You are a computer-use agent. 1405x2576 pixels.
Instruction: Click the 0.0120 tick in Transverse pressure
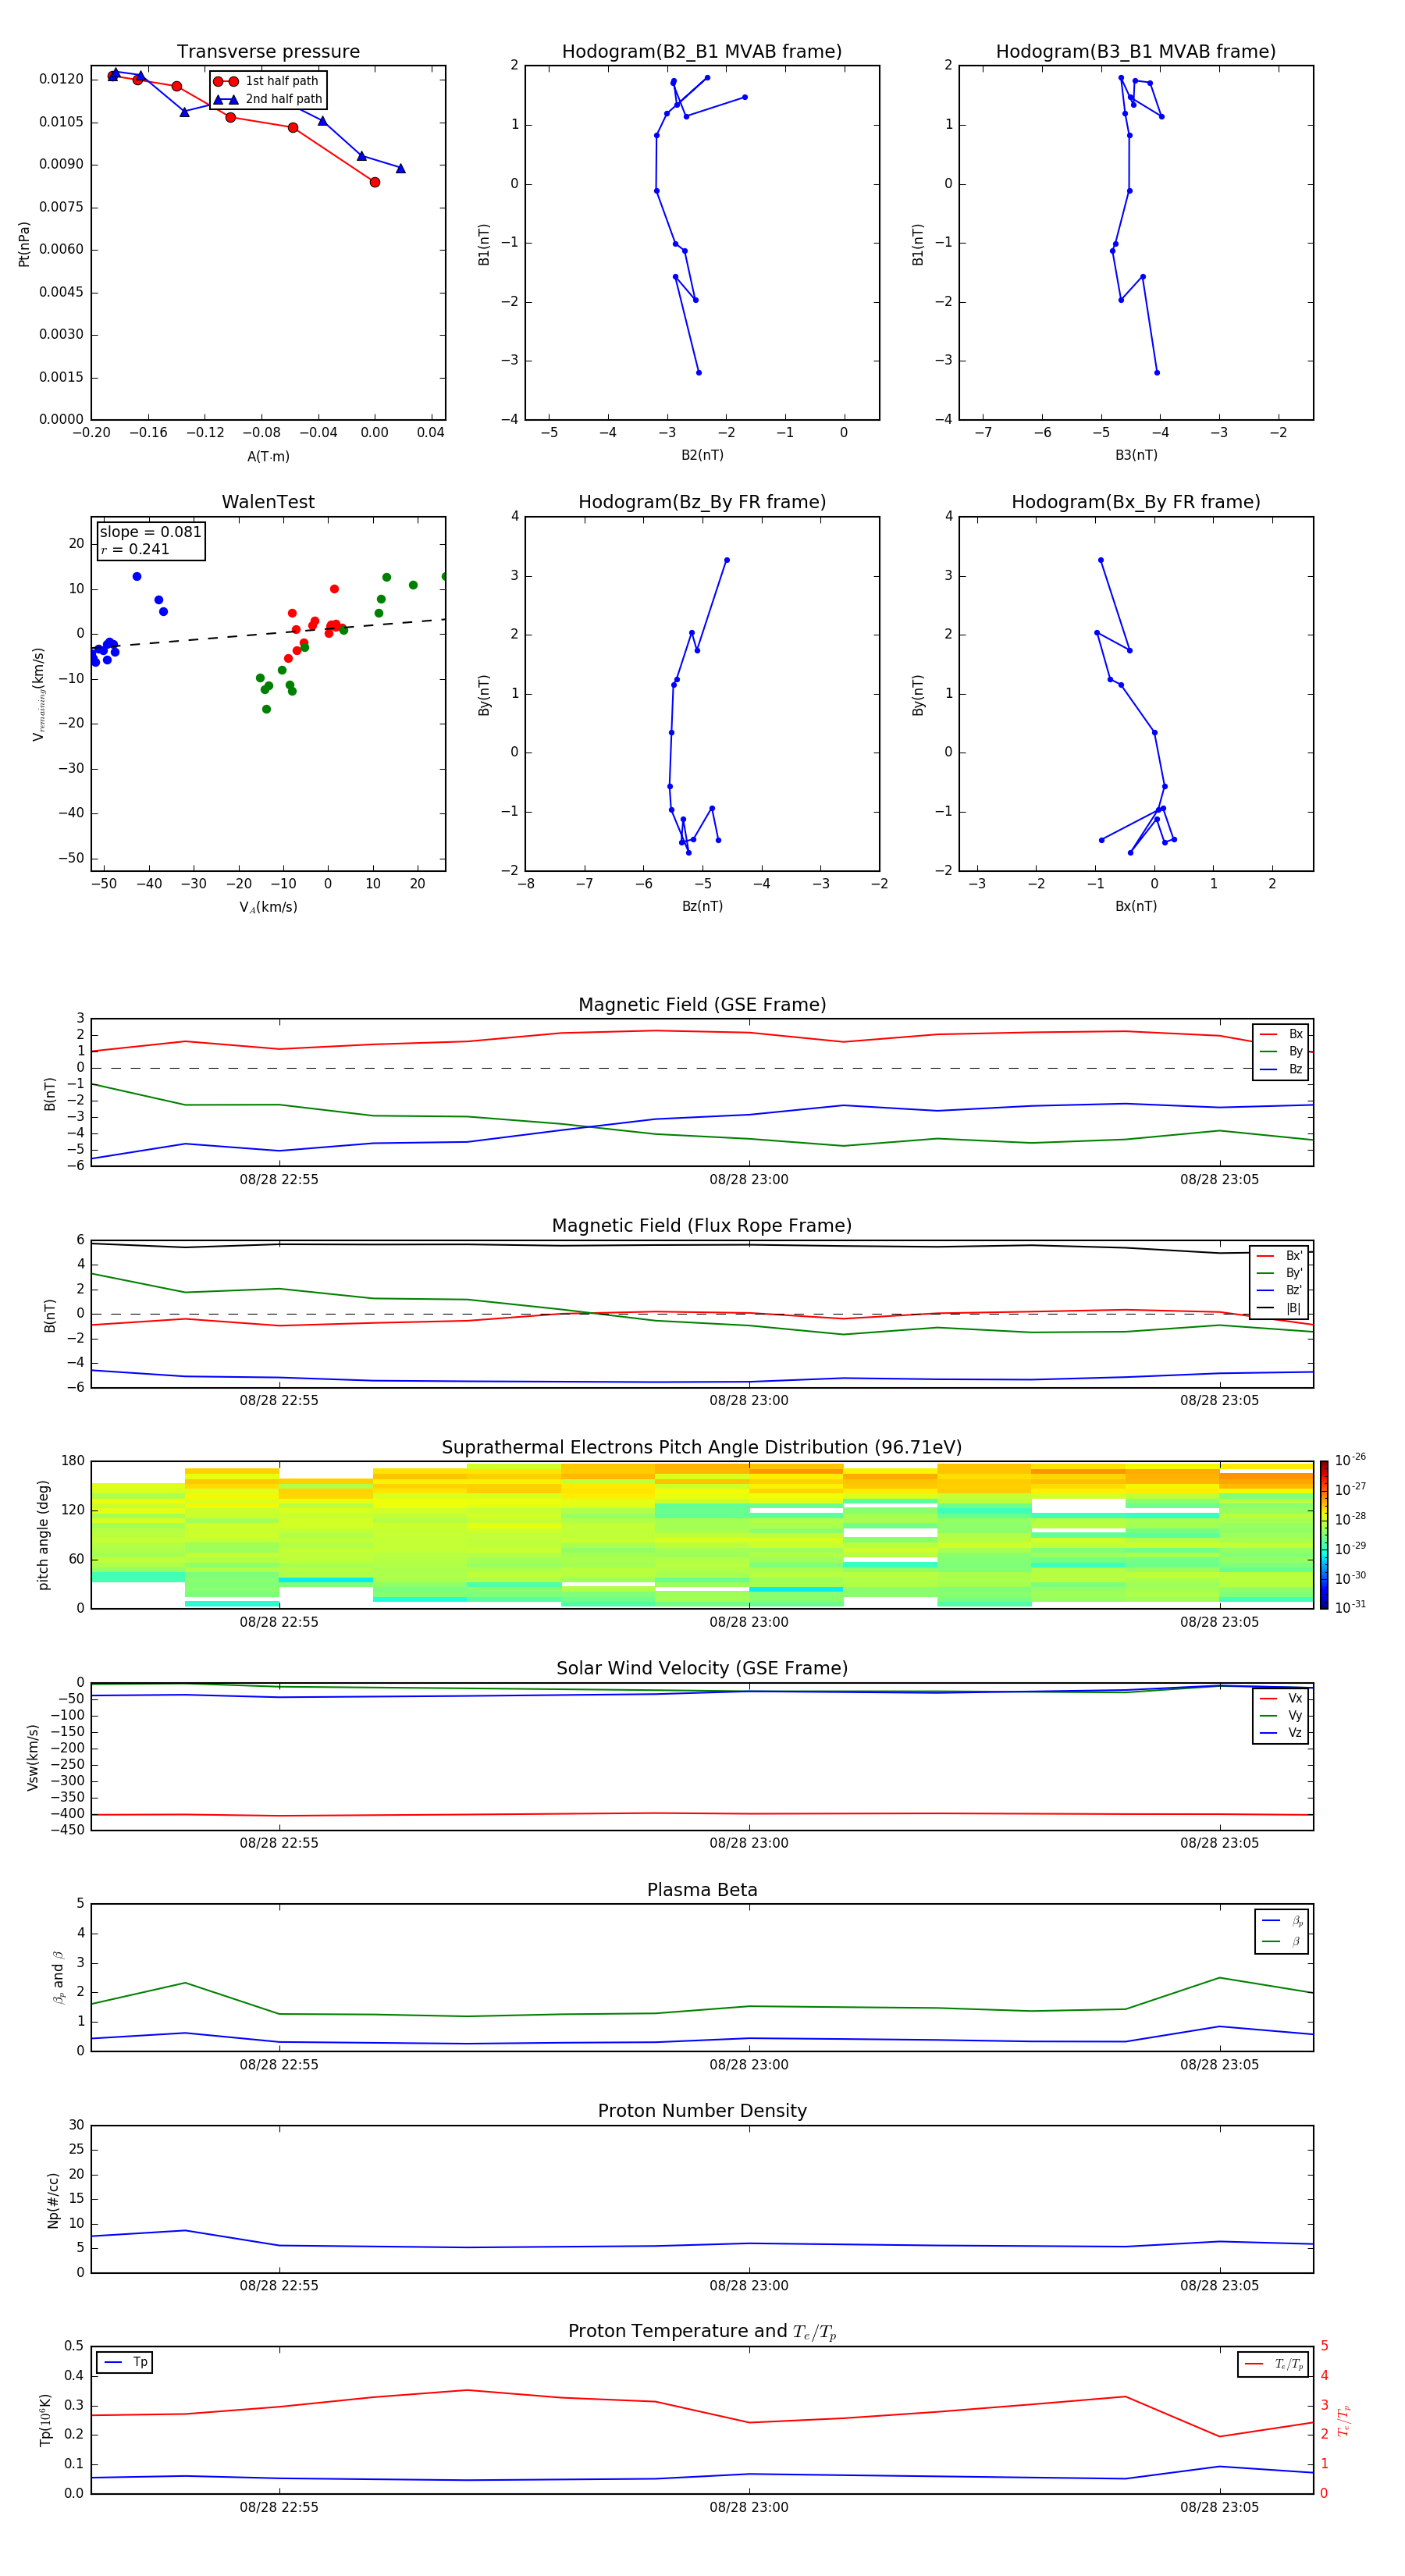point(61,79)
